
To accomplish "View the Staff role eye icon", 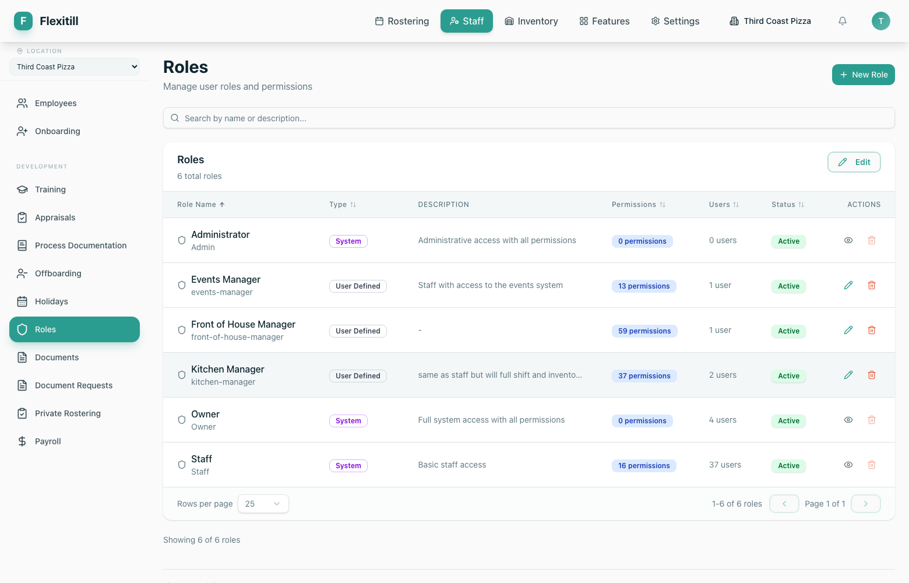I will (848, 465).
